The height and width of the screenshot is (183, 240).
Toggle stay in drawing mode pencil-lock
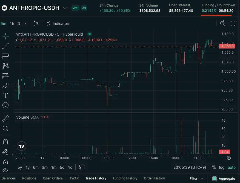(5, 152)
